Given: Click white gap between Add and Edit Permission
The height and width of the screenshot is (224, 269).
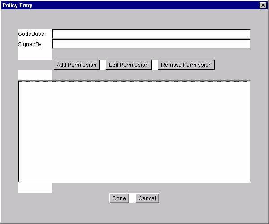Looking at the screenshot, I should [x=103, y=65].
